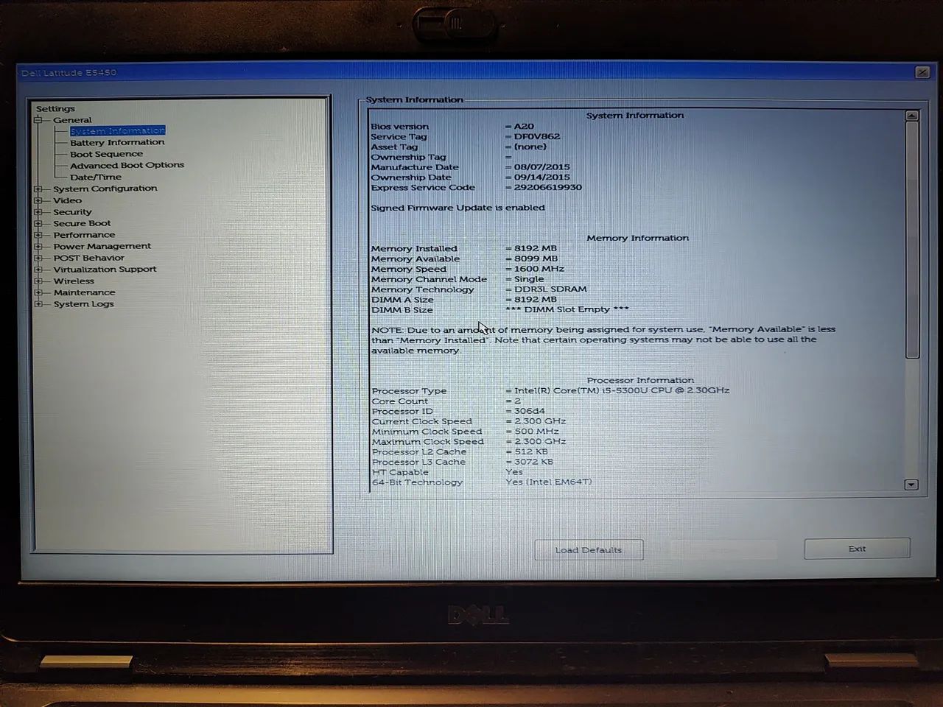Click the Load Defaults button
943x707 pixels.
[589, 550]
